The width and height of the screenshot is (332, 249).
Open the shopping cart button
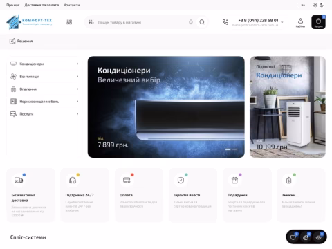318,22
